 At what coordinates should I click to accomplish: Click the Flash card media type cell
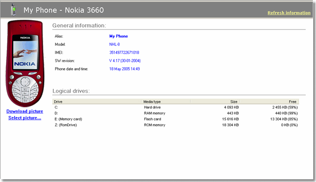tap(153, 119)
